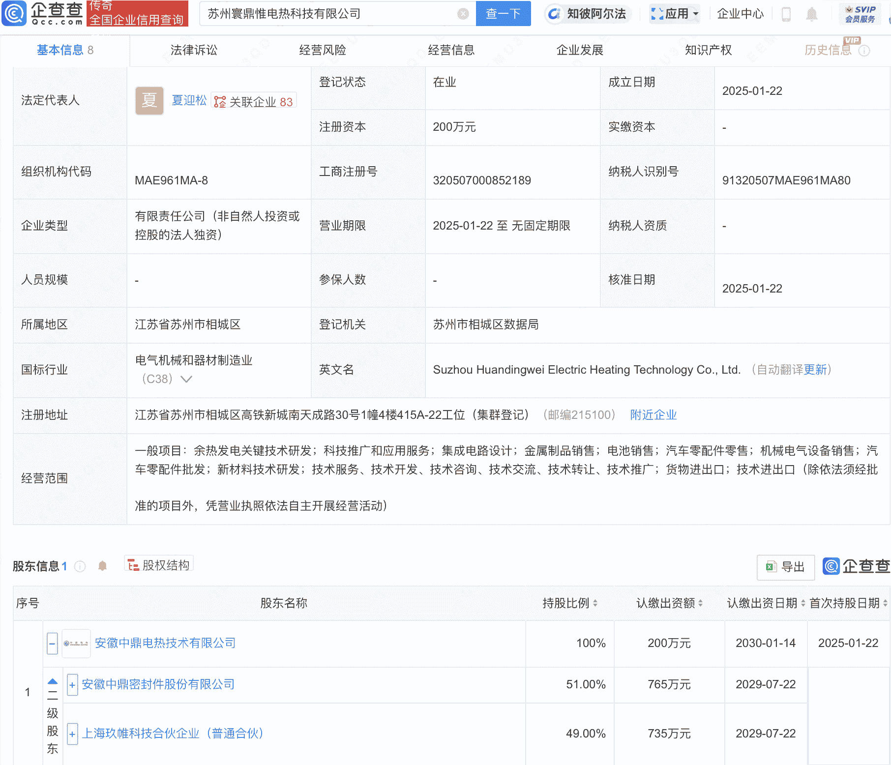The width and height of the screenshot is (891, 765).
Task: Click the SVIP会员服务 icon
Action: [860, 13]
